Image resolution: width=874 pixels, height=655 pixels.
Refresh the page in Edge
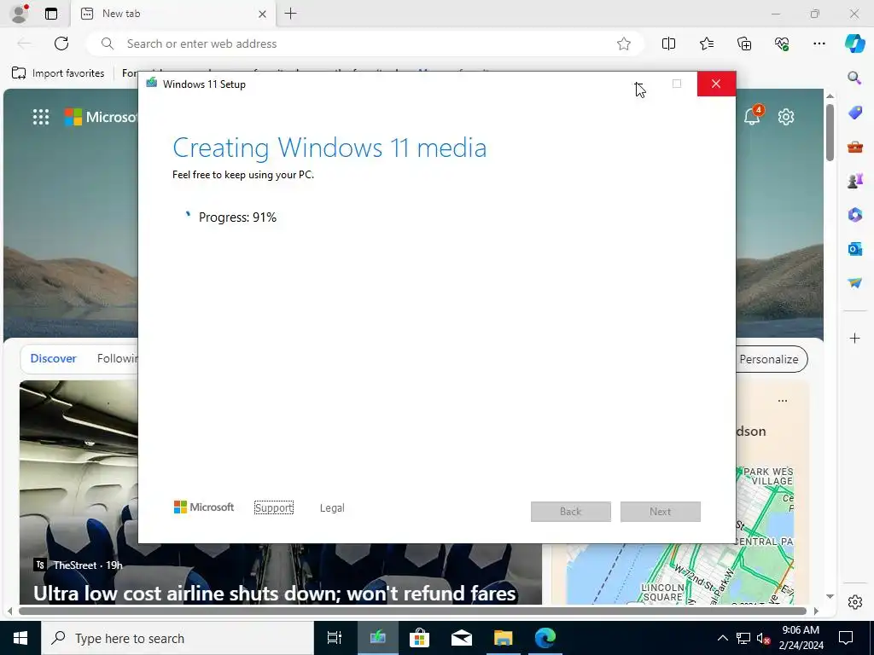(61, 43)
